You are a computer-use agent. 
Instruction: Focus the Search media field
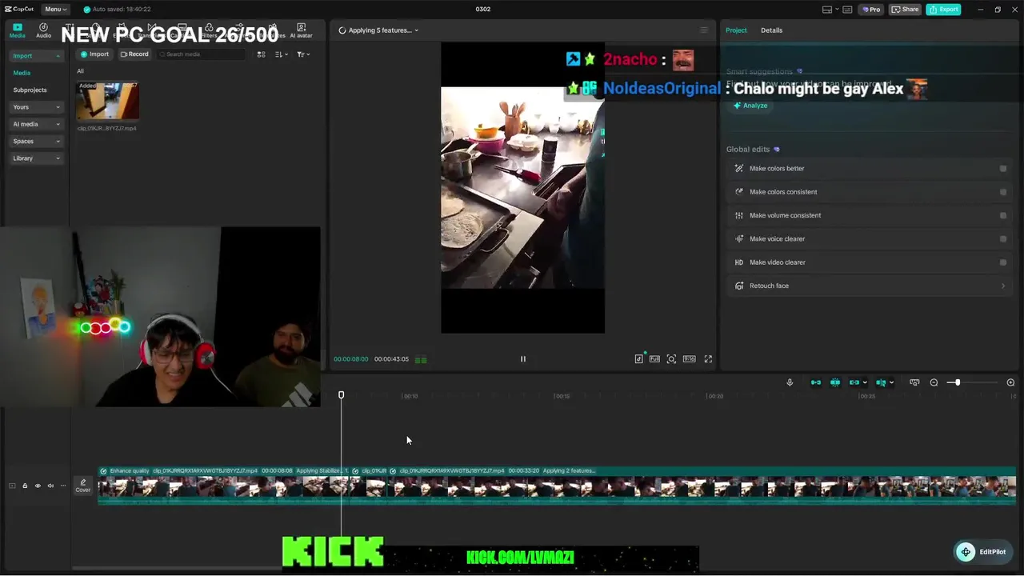pos(202,54)
